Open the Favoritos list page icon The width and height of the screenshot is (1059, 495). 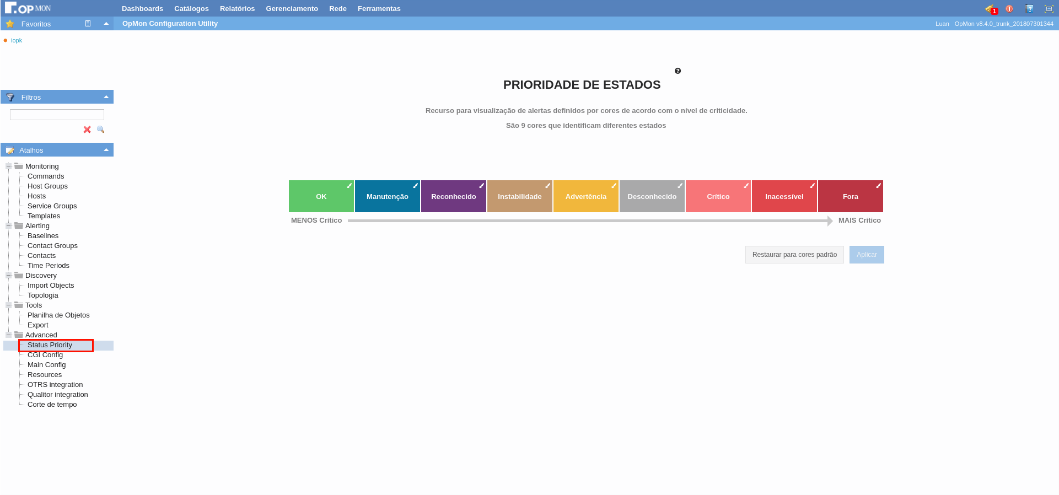point(88,24)
